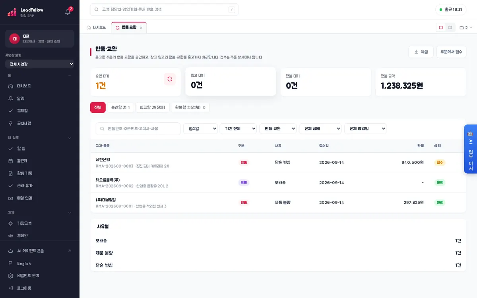Click the 주문에서 접수 button

point(451,52)
